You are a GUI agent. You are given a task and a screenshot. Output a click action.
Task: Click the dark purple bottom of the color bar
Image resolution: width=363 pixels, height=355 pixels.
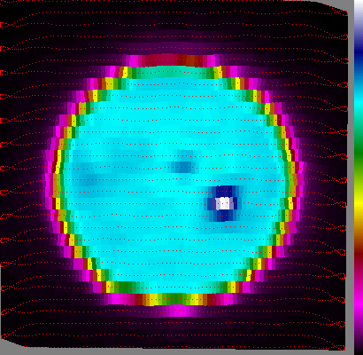pos(359,344)
